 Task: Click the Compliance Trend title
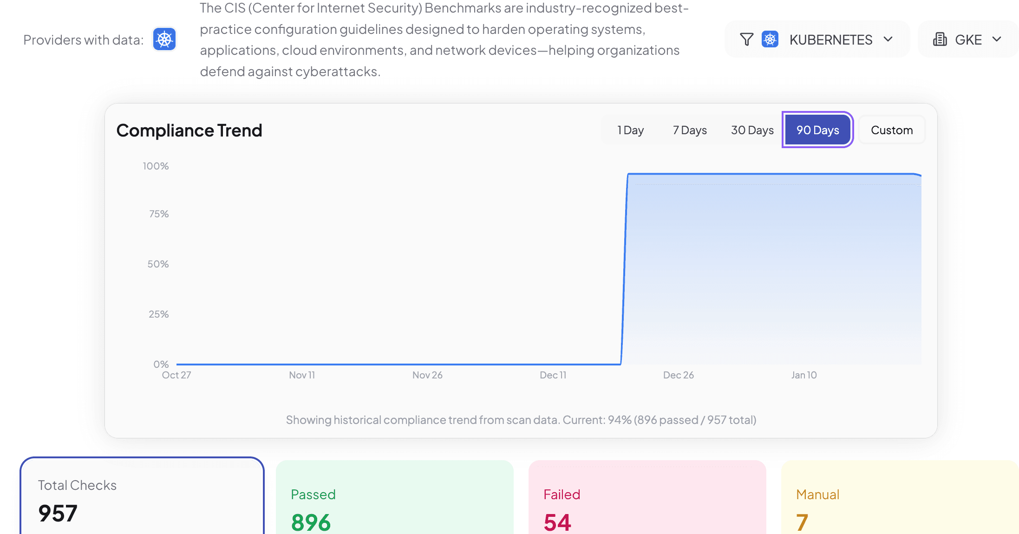coord(189,130)
